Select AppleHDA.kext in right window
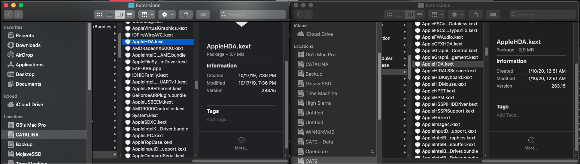580x164 pixels. click(x=448, y=64)
